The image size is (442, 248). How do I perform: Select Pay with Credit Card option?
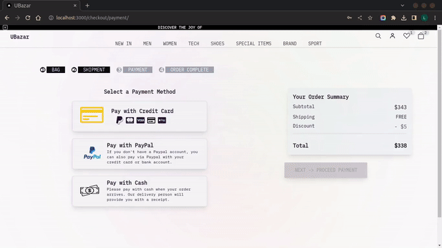140,116
